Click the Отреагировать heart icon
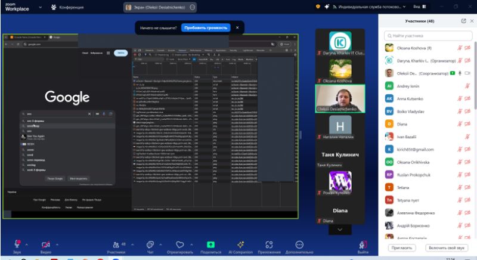The width and height of the screenshot is (477, 260). (x=180, y=244)
